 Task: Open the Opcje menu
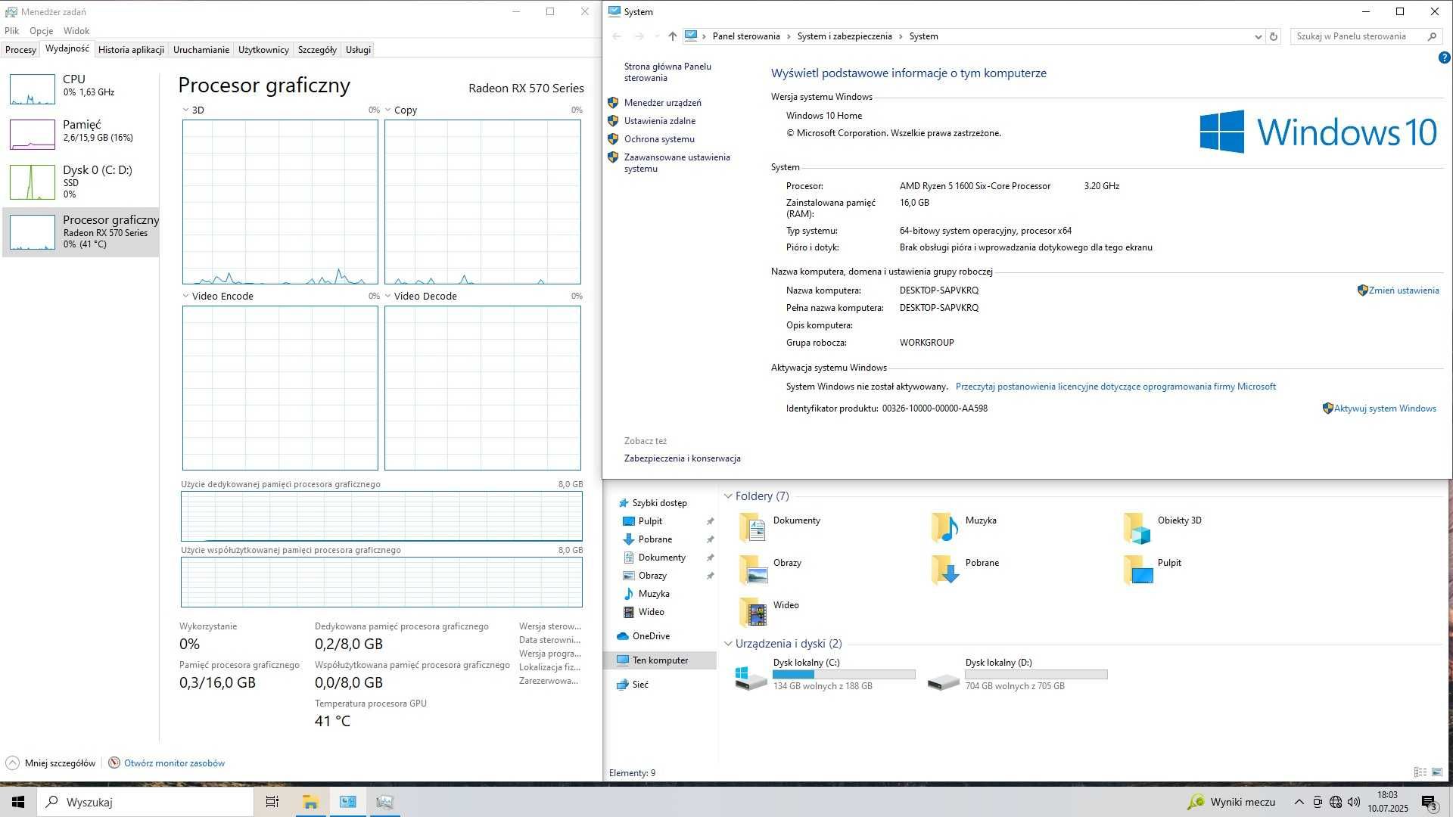pos(41,31)
